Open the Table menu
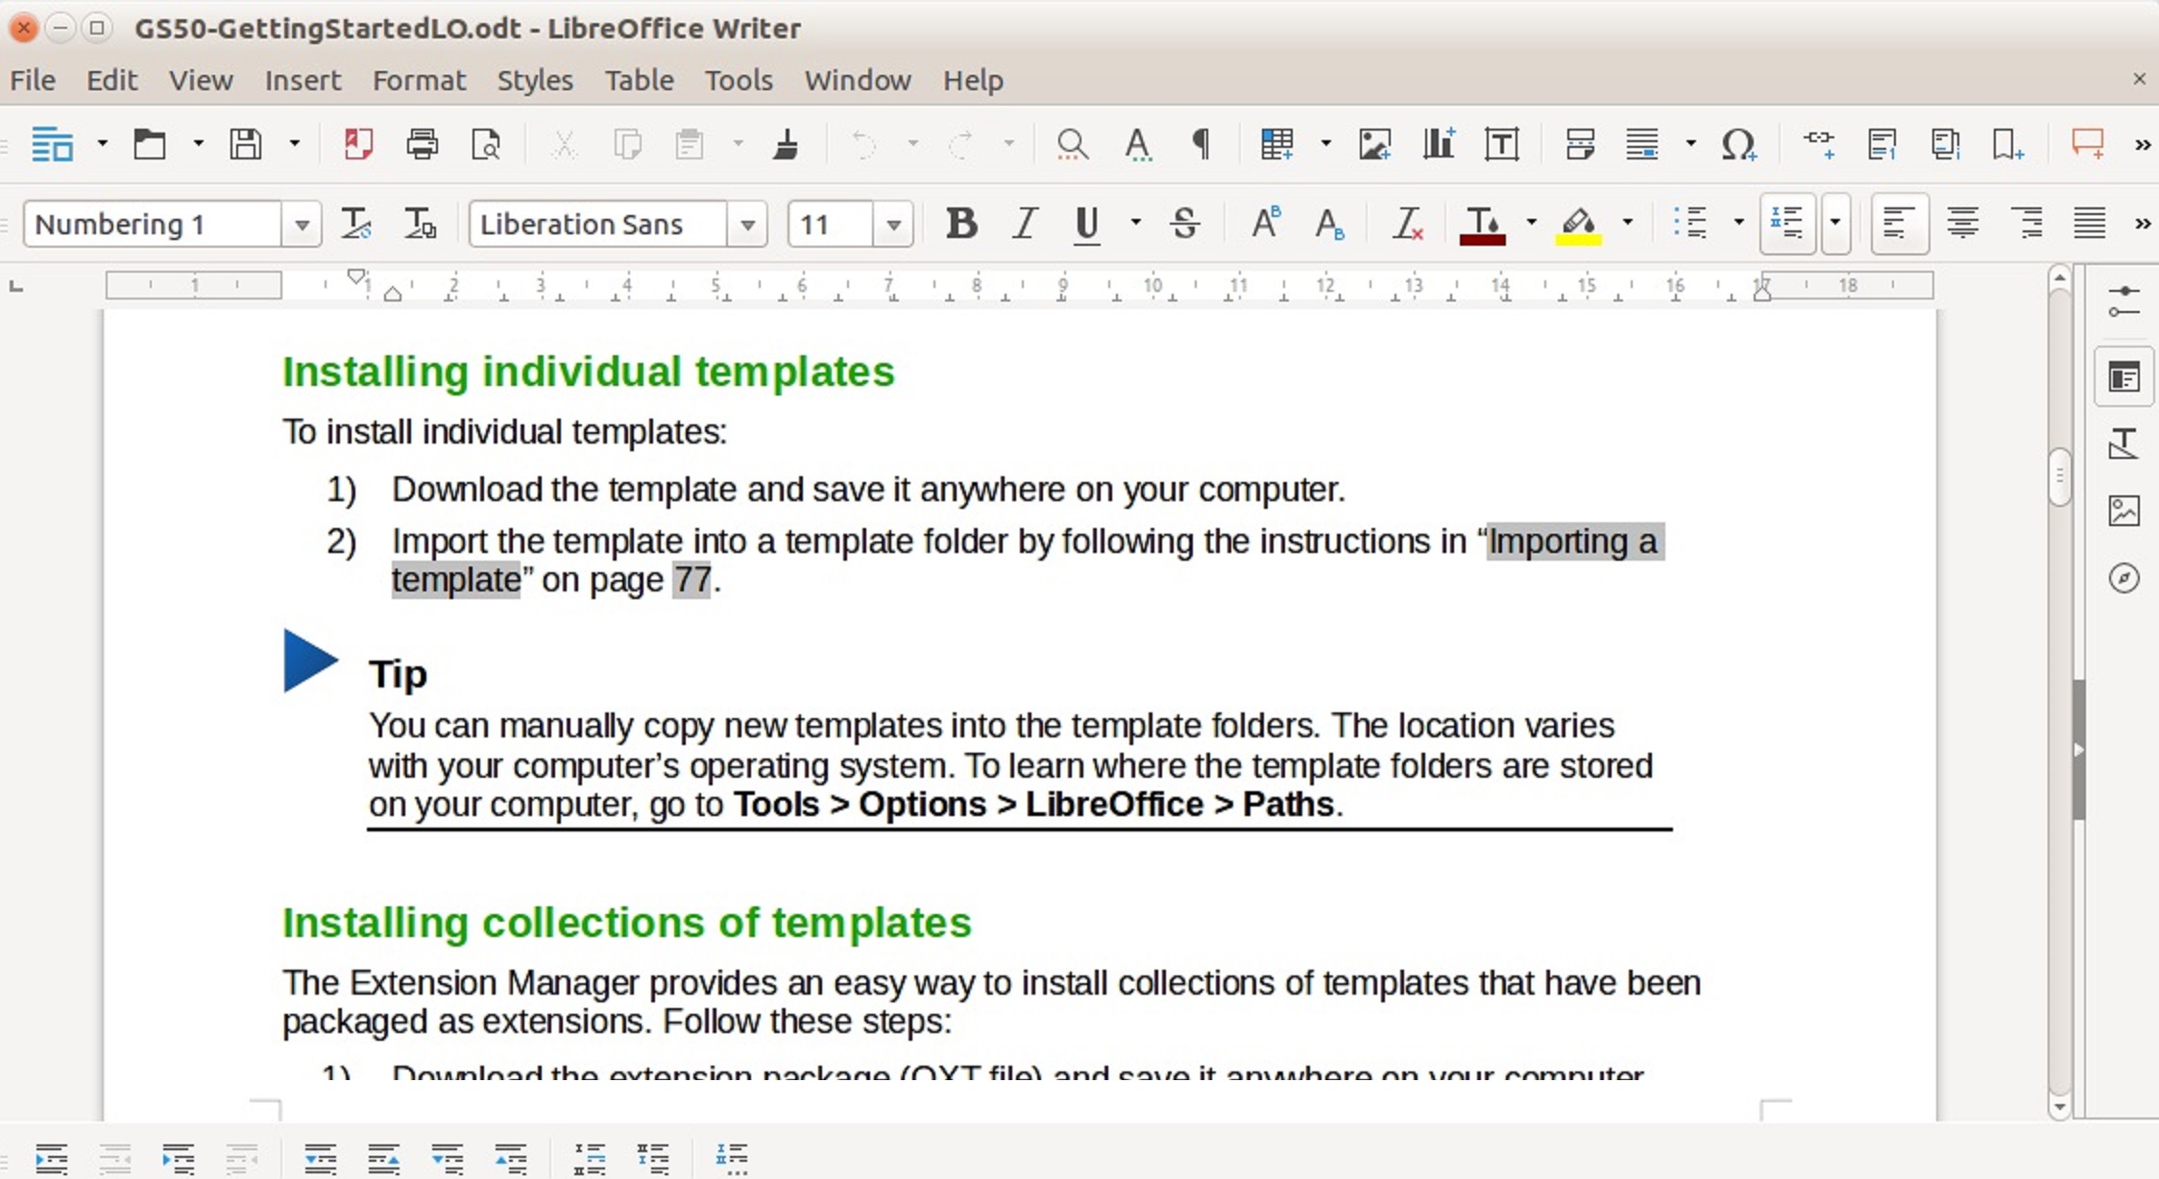This screenshot has width=2159, height=1179. pos(639,81)
